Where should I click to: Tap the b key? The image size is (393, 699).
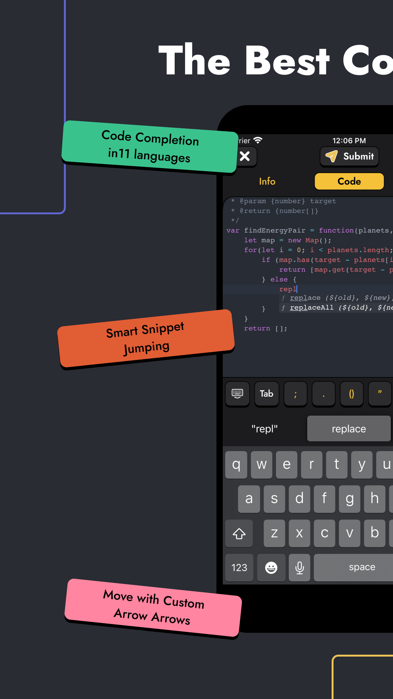[374, 533]
